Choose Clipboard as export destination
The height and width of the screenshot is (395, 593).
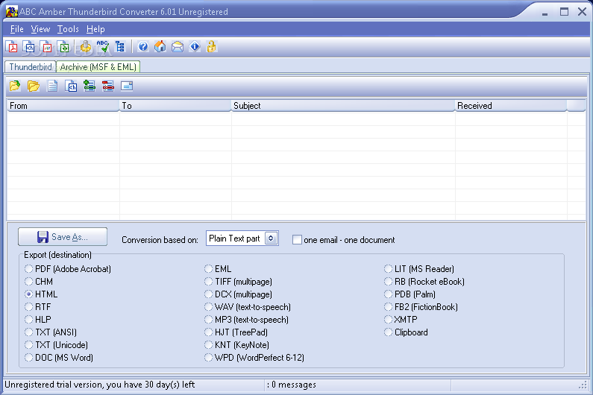(406, 332)
